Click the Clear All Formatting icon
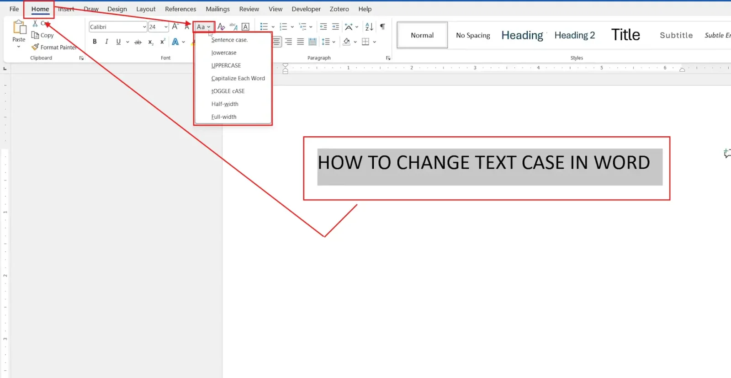This screenshot has width=731, height=378. click(x=221, y=27)
